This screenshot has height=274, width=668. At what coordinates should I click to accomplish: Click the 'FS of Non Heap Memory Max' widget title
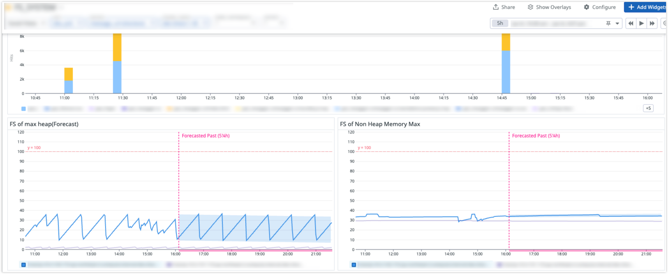coord(380,124)
